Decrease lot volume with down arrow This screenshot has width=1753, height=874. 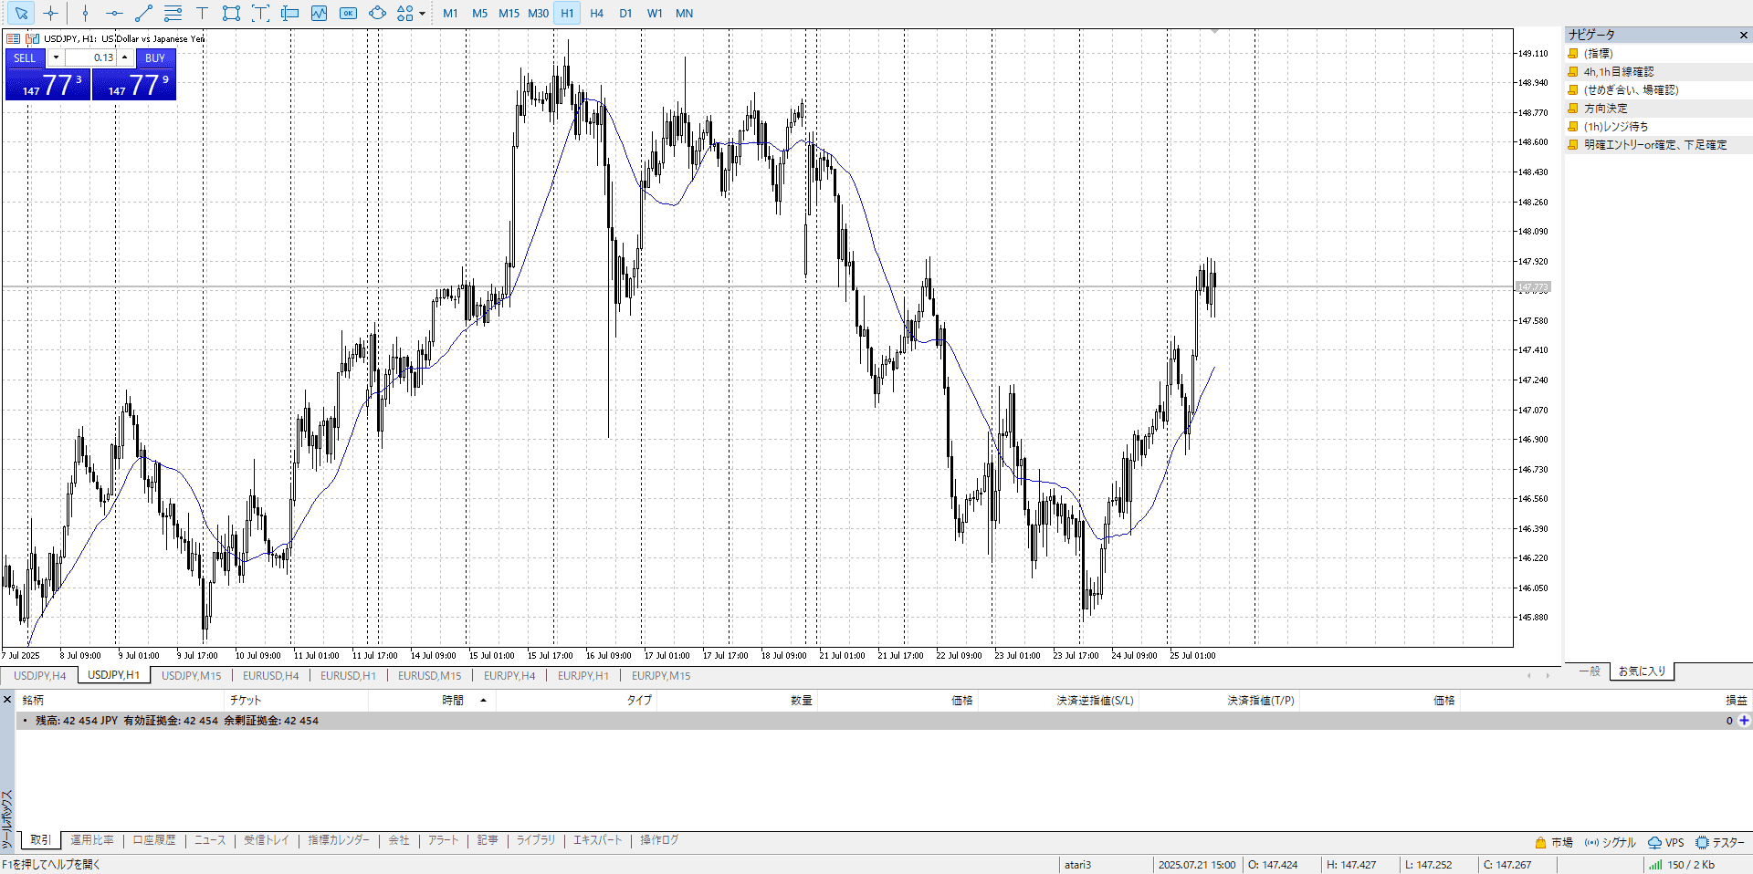(x=56, y=57)
